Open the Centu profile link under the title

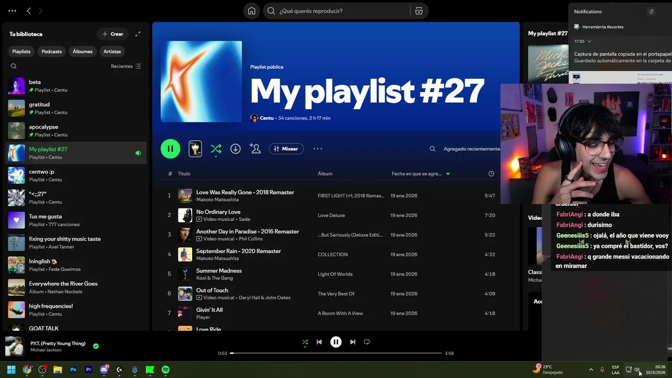[x=267, y=118]
